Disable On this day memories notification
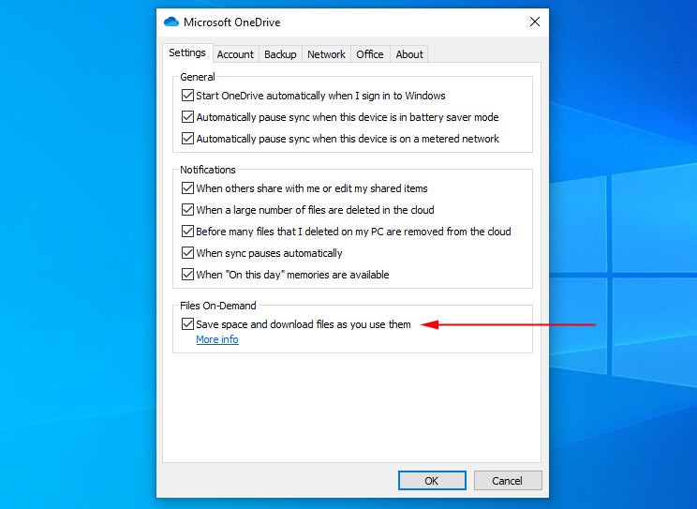697x509 pixels. point(187,275)
